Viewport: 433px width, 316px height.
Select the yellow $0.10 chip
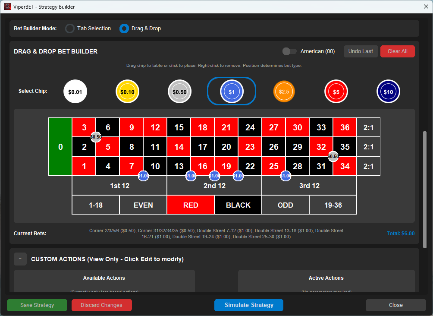127,92
